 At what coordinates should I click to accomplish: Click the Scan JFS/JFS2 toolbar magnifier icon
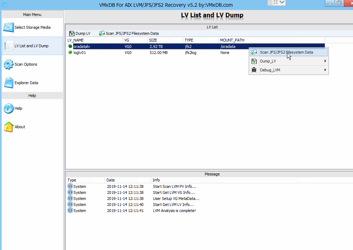(x=102, y=33)
